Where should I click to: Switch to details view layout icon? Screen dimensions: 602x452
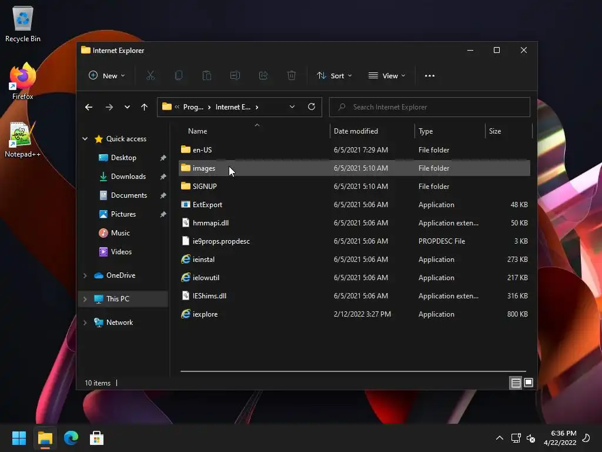(x=516, y=383)
